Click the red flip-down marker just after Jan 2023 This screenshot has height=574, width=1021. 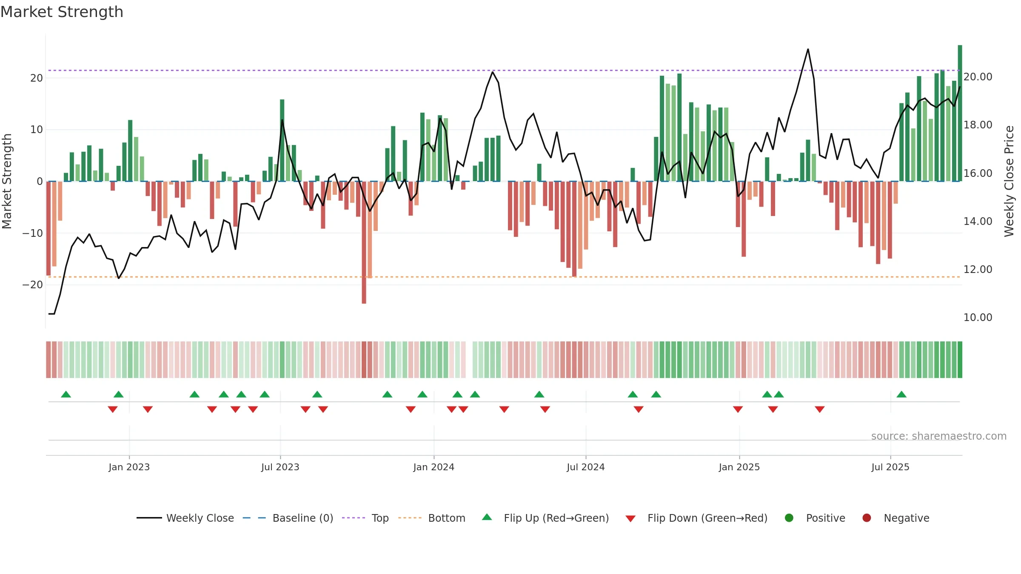[x=148, y=409]
